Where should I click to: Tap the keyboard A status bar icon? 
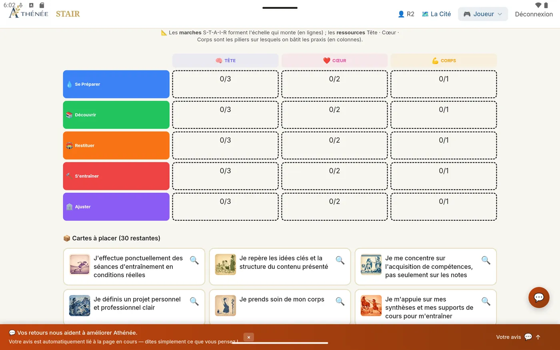[x=31, y=5]
